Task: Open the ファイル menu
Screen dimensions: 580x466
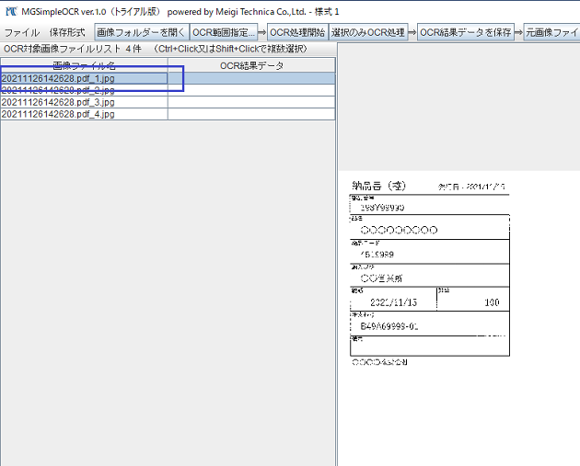Action: 21,32
